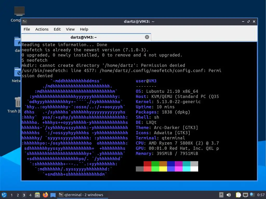The height and width of the screenshot is (199, 266).
Task: Select the dartz@VM3: ~ terminal tab
Action: tap(86, 37)
